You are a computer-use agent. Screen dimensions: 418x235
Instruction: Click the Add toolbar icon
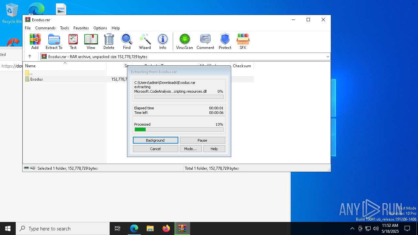tap(35, 41)
